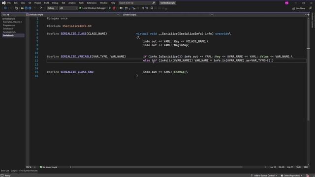Open the (Global Scope) dropdown
Screen dimensions: 315x177
tap(168, 15)
